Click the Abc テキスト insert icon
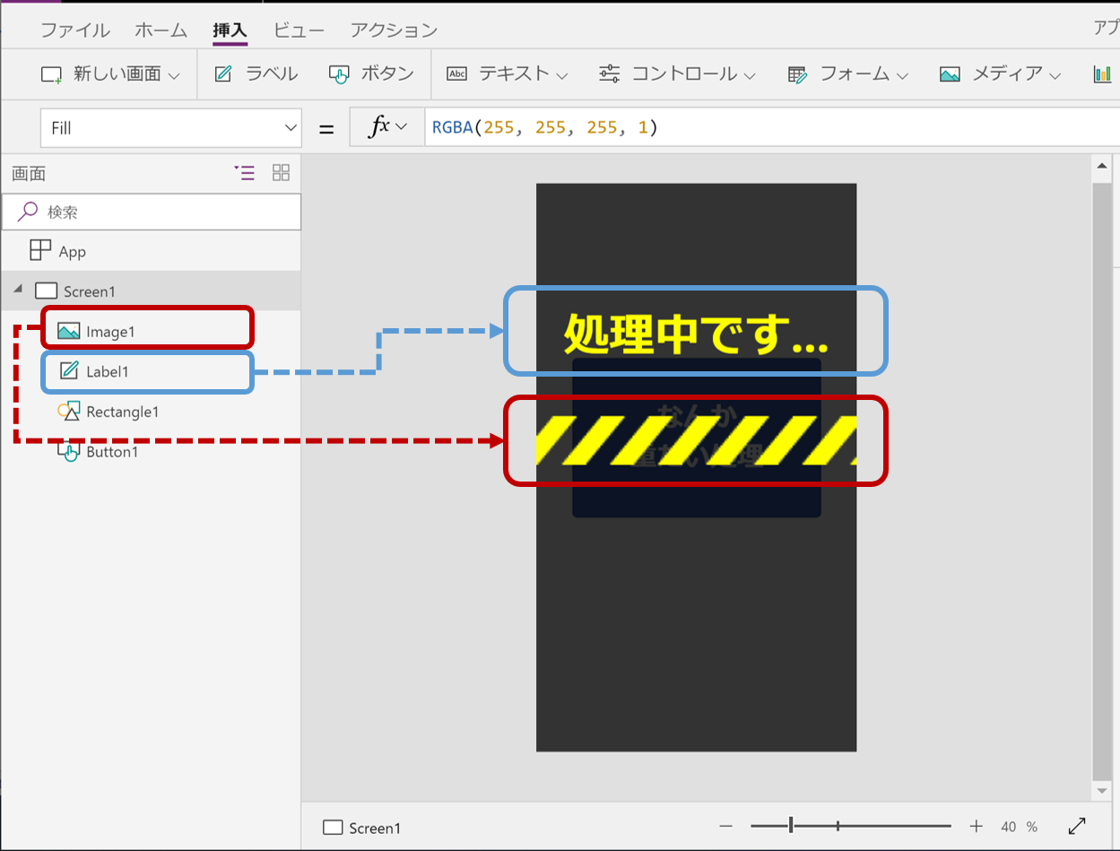 (456, 74)
